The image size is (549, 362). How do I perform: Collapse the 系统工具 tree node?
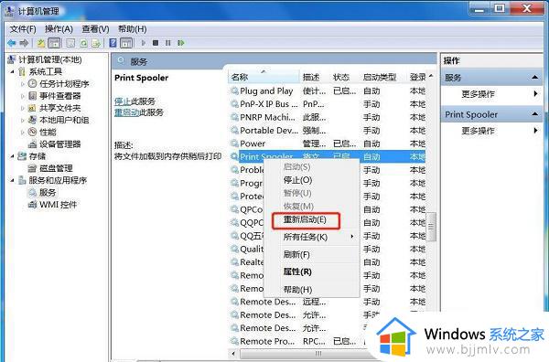pyautogui.click(x=12, y=72)
